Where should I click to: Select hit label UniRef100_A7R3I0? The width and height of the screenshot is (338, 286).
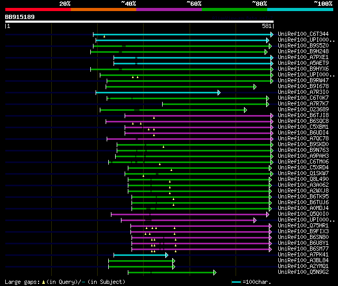click(303, 92)
